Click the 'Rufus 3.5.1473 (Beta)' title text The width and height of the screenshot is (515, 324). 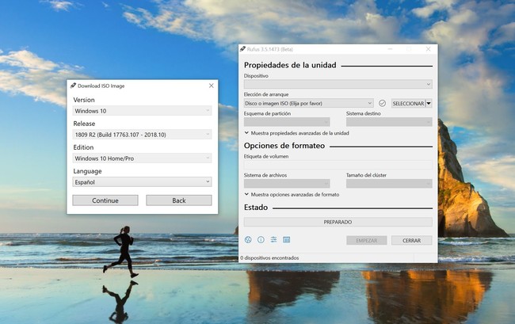pos(270,49)
